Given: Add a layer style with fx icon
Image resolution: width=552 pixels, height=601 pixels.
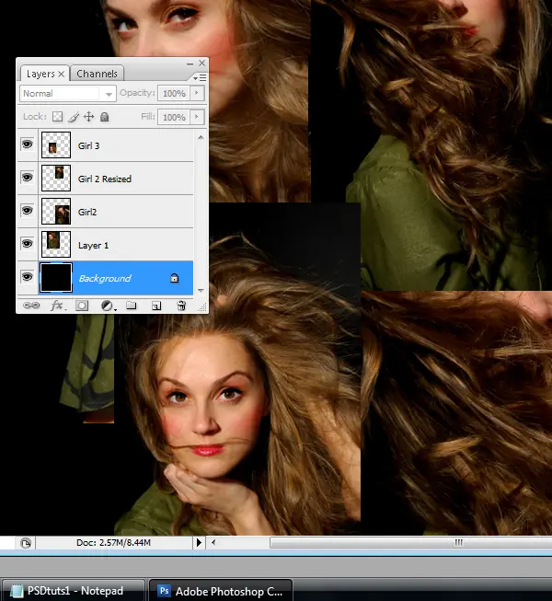Looking at the screenshot, I should click(56, 306).
